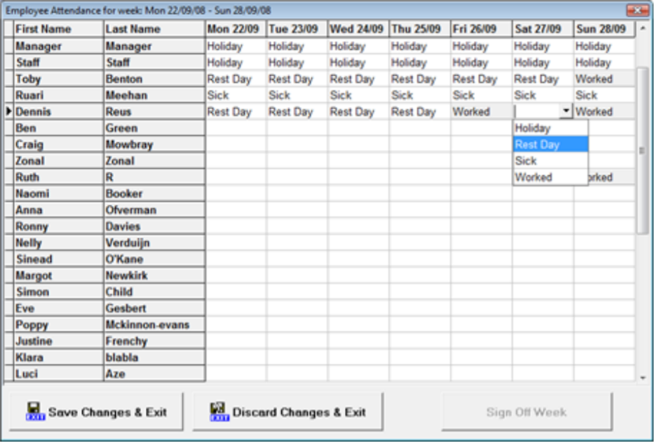Choose Rest Day in the dropdown list
The image size is (654, 442).
pyautogui.click(x=537, y=145)
